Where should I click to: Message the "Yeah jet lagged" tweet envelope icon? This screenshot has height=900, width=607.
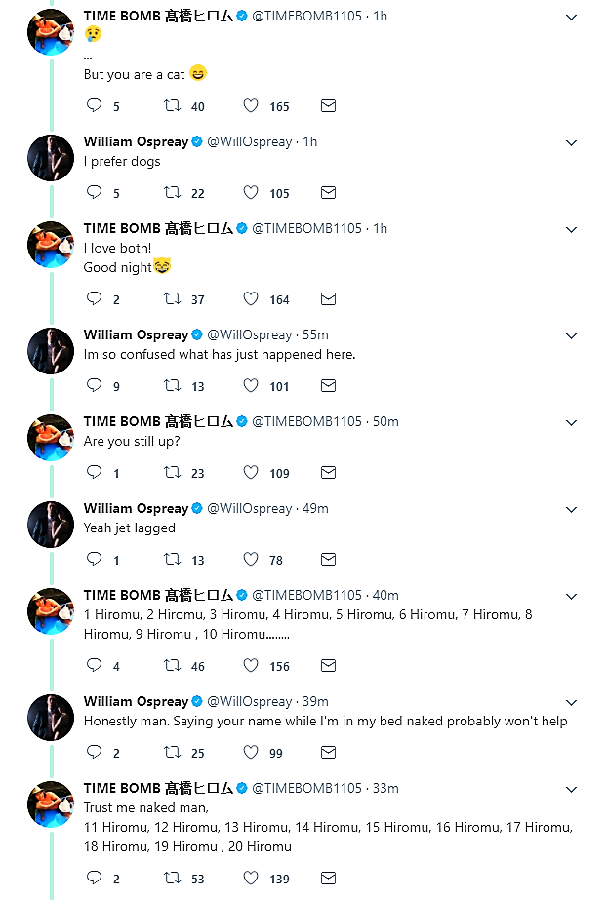[x=329, y=560]
